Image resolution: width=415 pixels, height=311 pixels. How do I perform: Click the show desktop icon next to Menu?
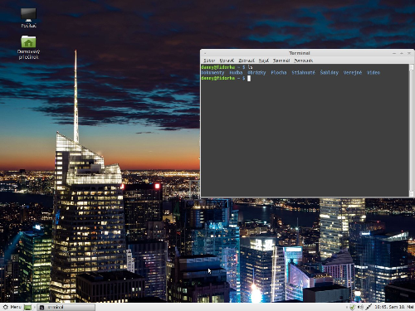(x=27, y=307)
